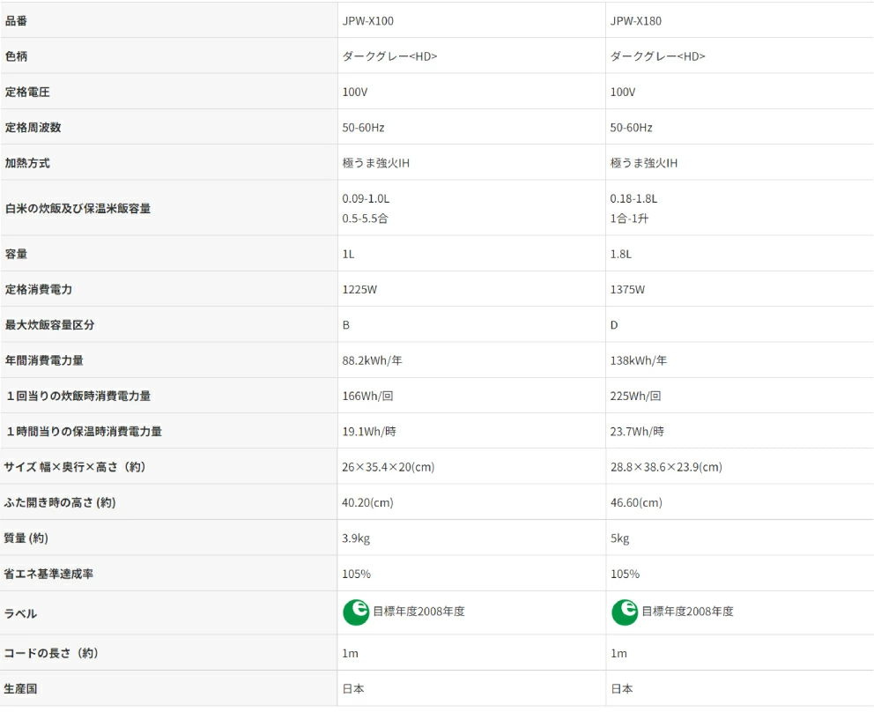881x712 pixels.
Task: Select the 88.2kWh/年 value
Action: coord(372,360)
